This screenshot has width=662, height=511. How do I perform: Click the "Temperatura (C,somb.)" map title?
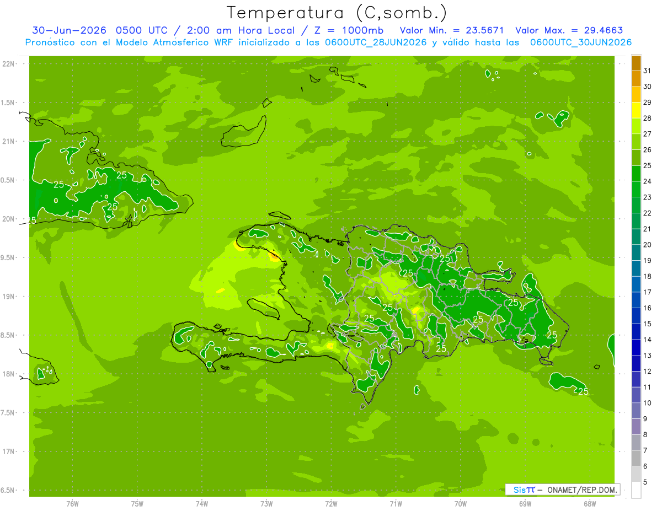[337, 12]
